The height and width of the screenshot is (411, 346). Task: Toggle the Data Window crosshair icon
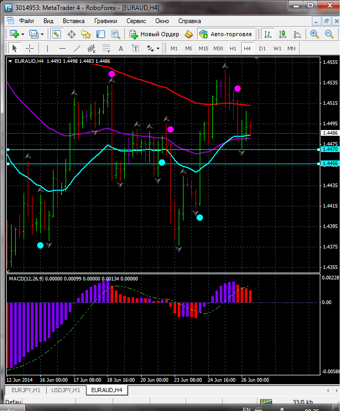71,35
